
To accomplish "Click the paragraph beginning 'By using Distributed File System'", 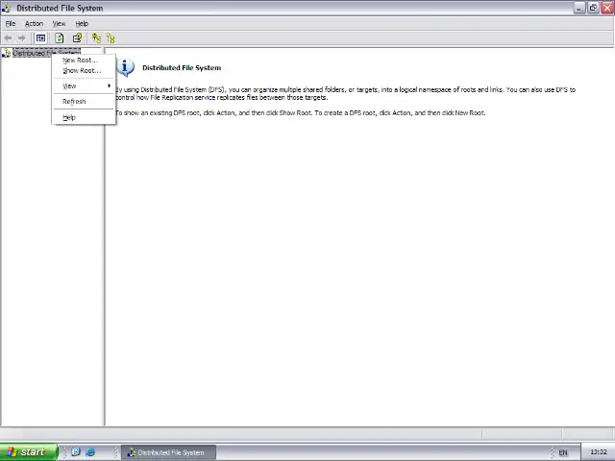I will tap(345, 93).
